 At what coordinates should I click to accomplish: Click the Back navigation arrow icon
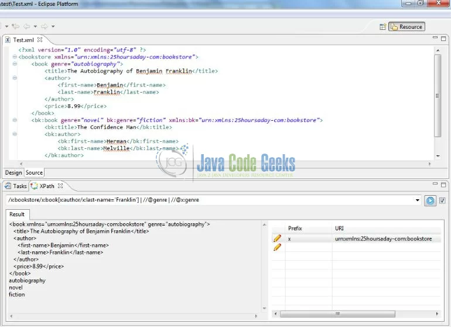coord(27,26)
